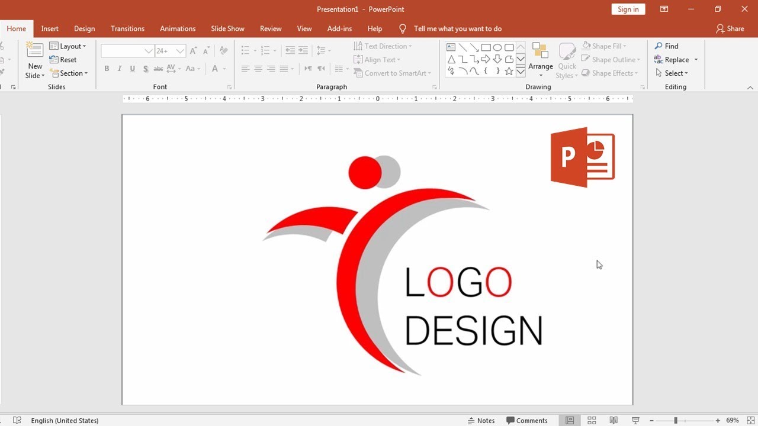Switch to the Design tab
Screen dimensions: 758x426
pos(84,28)
